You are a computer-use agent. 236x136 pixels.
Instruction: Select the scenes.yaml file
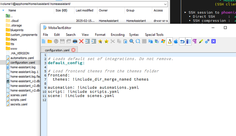[x=17, y=95]
